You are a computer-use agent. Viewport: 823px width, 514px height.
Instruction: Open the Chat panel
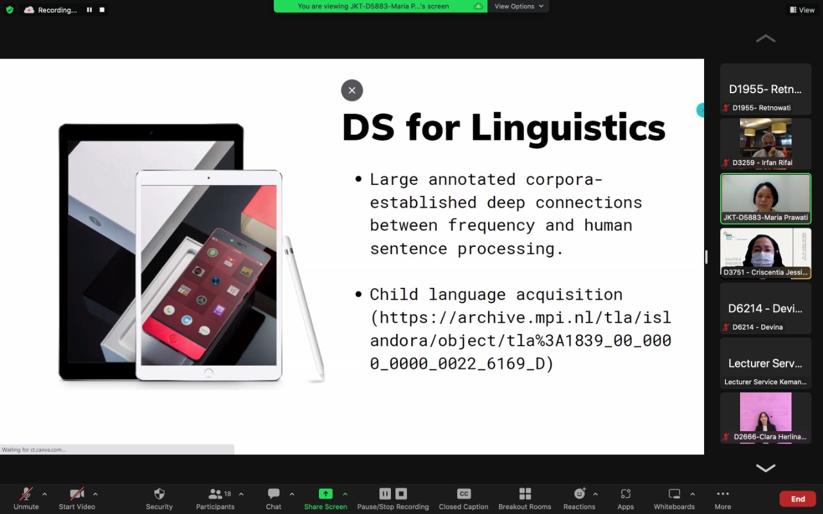click(273, 494)
